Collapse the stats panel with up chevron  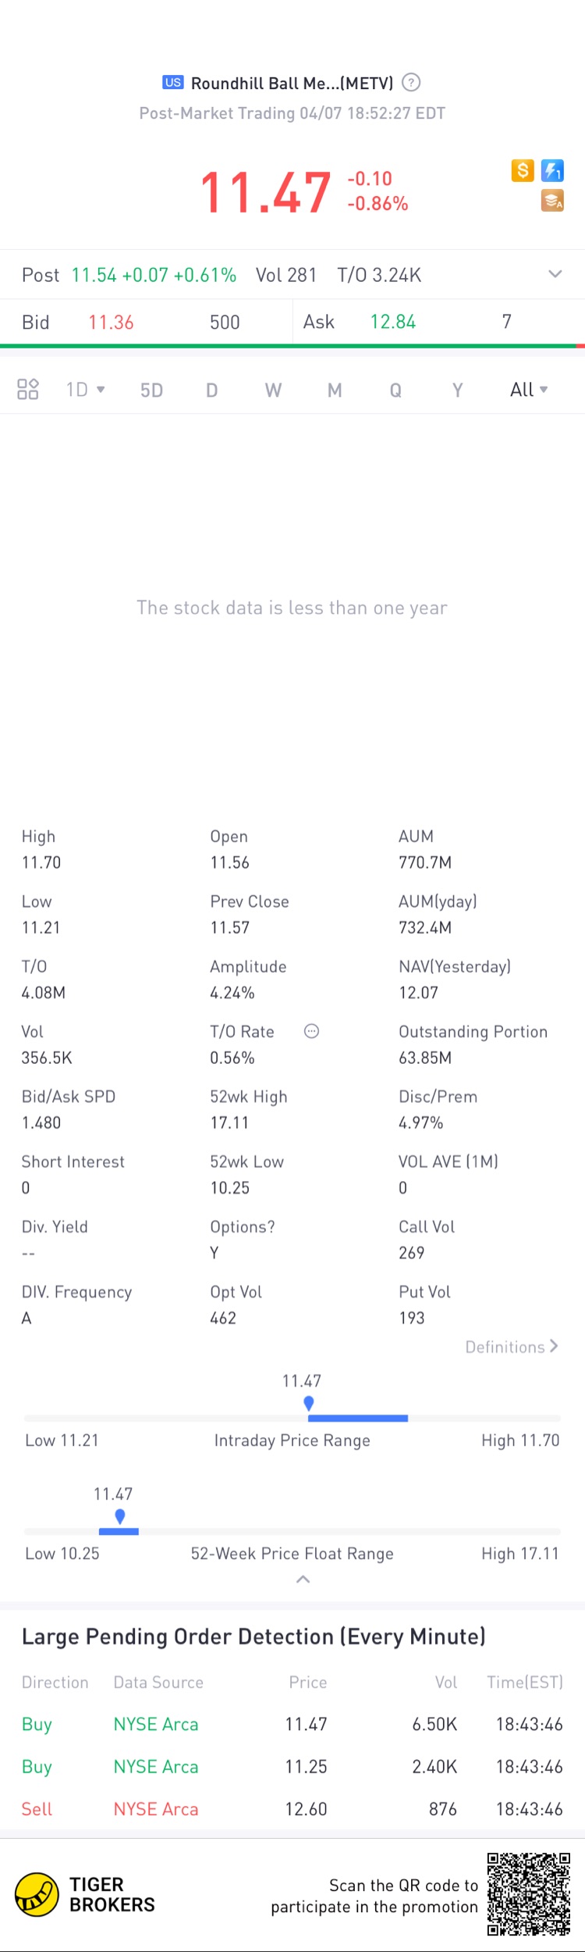pyautogui.click(x=303, y=1579)
